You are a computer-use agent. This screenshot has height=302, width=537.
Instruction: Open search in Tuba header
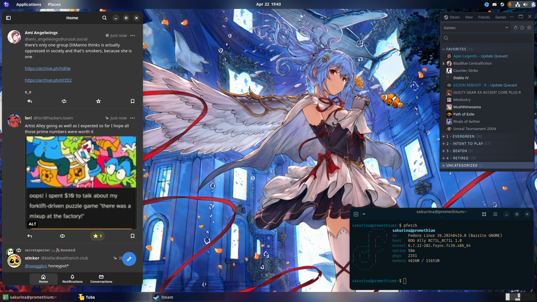pyautogui.click(x=104, y=18)
